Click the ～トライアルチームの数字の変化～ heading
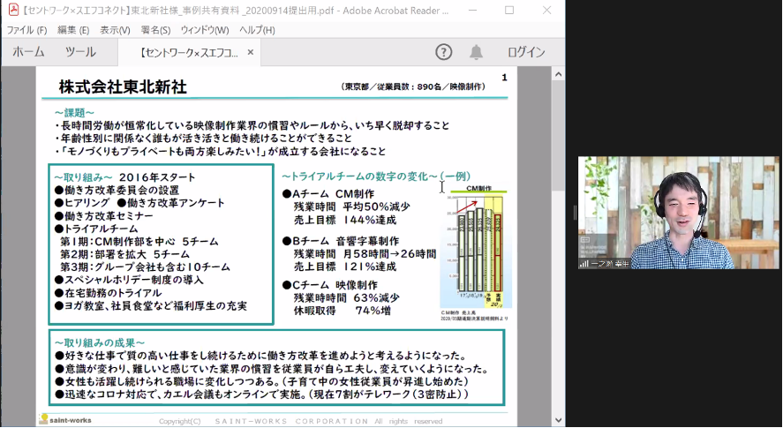The width and height of the screenshot is (783, 428). [377, 176]
